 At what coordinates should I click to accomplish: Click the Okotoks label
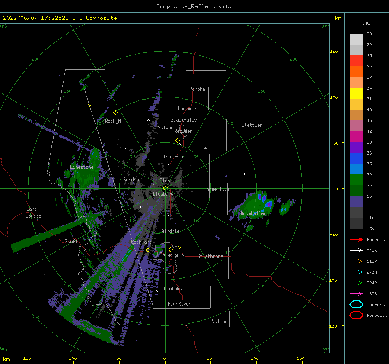(173, 289)
